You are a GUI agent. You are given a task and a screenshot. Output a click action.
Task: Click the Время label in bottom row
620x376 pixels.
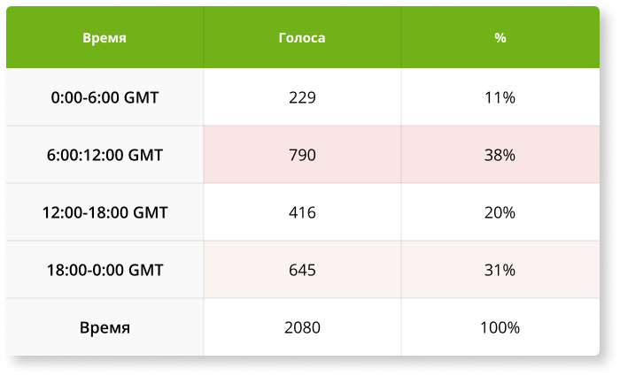click(x=105, y=327)
